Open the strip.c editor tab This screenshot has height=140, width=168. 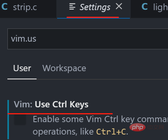coord(25,7)
